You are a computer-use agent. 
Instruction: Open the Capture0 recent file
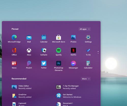click(19, 104)
